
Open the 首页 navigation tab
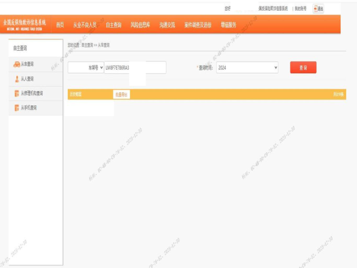[x=60, y=25]
